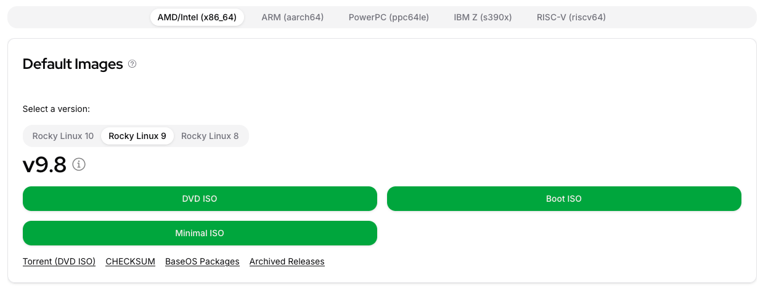The width and height of the screenshot is (763, 286).
Task: Select the ARM (aarch64) architecture tab
Action: (292, 17)
